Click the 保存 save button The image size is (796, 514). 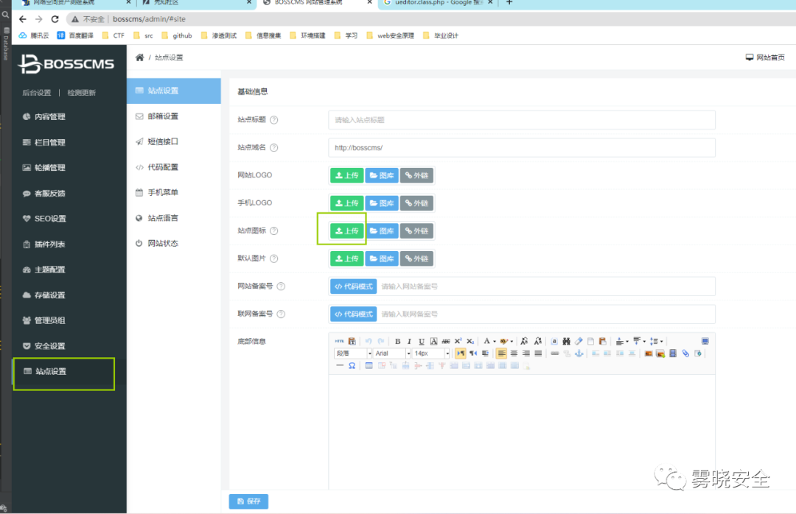point(249,501)
